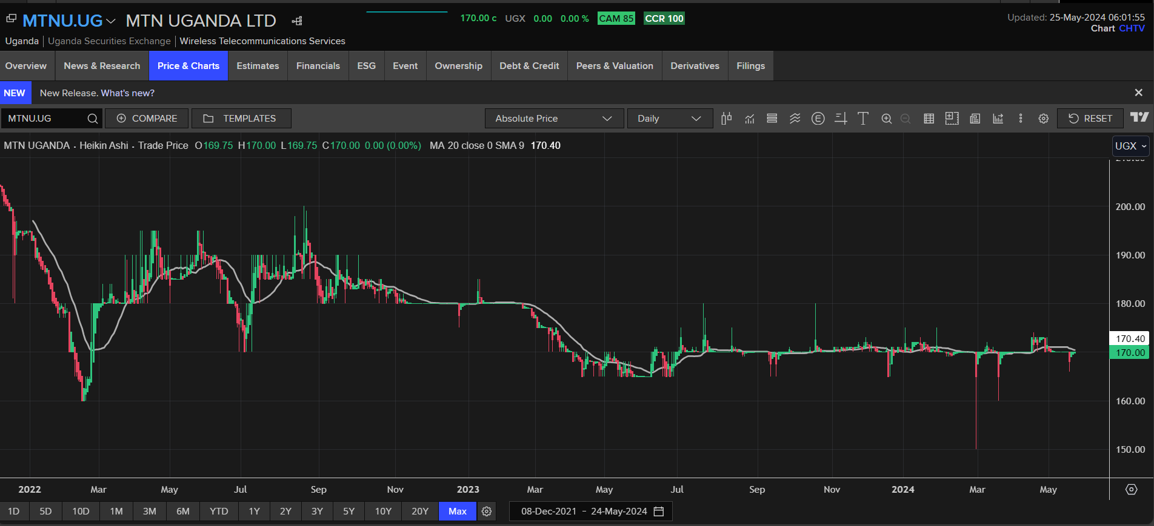Open chart settings gear in toolbar

[x=1044, y=119]
